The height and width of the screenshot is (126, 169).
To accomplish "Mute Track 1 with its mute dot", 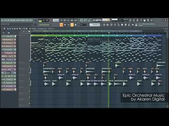I will 30,61.
